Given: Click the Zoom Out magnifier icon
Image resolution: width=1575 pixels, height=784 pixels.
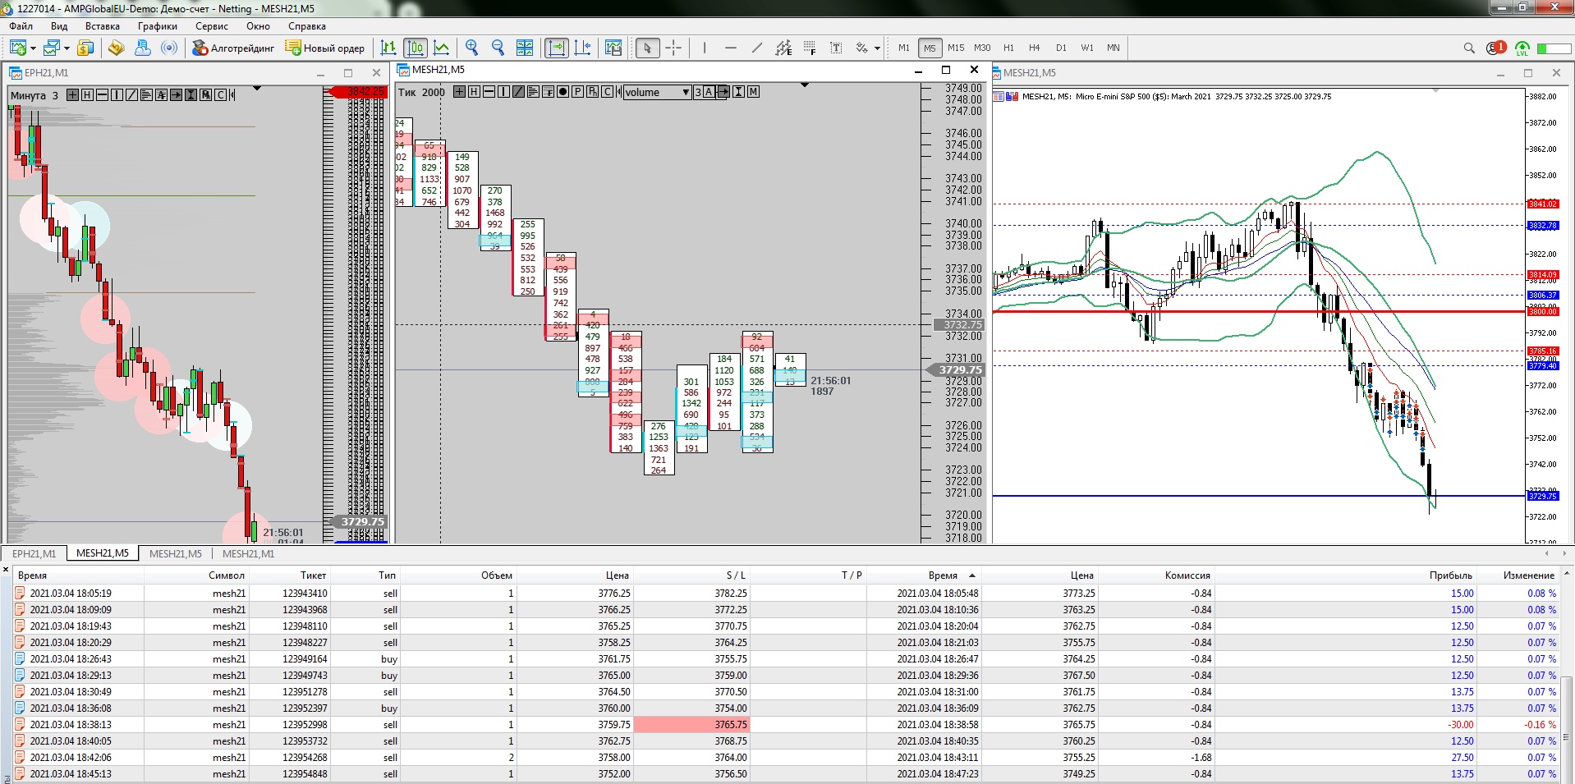Looking at the screenshot, I should (498, 48).
